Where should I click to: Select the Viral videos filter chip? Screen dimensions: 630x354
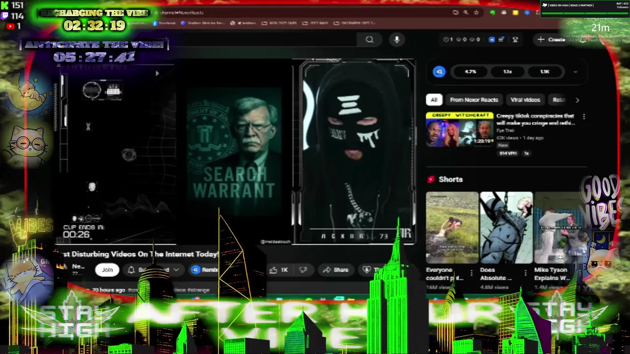click(525, 100)
